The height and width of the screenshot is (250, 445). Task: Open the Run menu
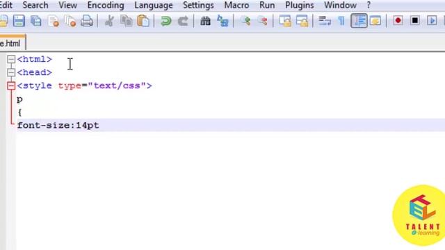(267, 5)
